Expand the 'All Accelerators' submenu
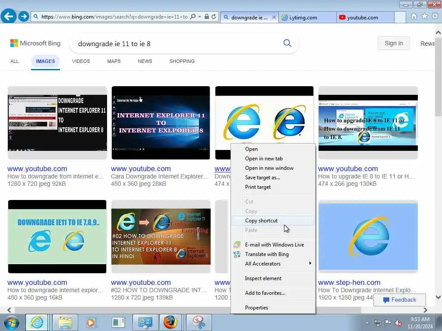 click(x=273, y=264)
